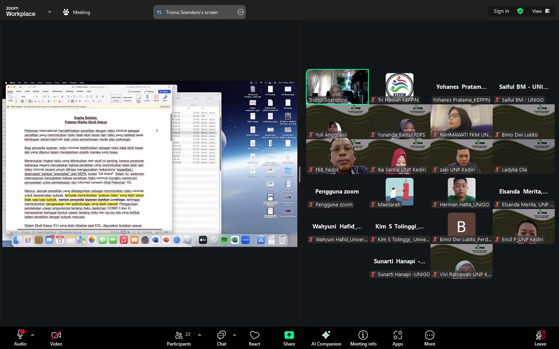This screenshot has width=559, height=349.
Task: Unmute the microphone Audio button
Action: (x=20, y=338)
